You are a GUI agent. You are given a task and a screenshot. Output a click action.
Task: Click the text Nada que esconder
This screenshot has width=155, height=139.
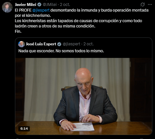point(37,51)
